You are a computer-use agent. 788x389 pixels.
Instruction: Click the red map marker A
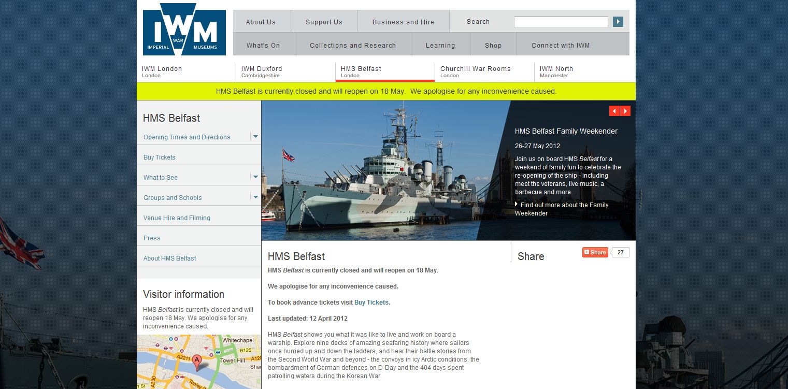tap(196, 363)
